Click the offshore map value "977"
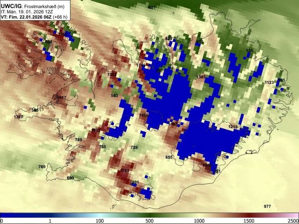Image resolution: width=299 pixels, height=224 pixels. pos(267,206)
